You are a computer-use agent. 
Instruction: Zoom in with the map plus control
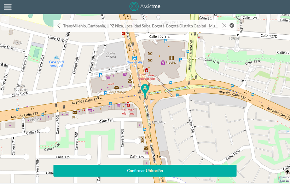(5, 20)
